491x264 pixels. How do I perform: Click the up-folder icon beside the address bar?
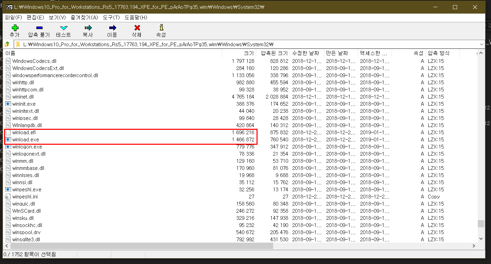point(7,44)
